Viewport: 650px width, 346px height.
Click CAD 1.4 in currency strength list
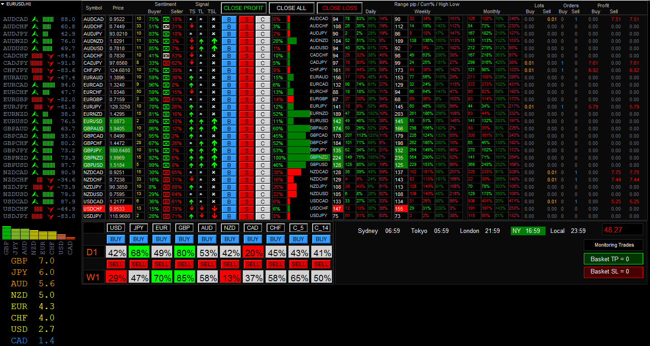click(33, 341)
